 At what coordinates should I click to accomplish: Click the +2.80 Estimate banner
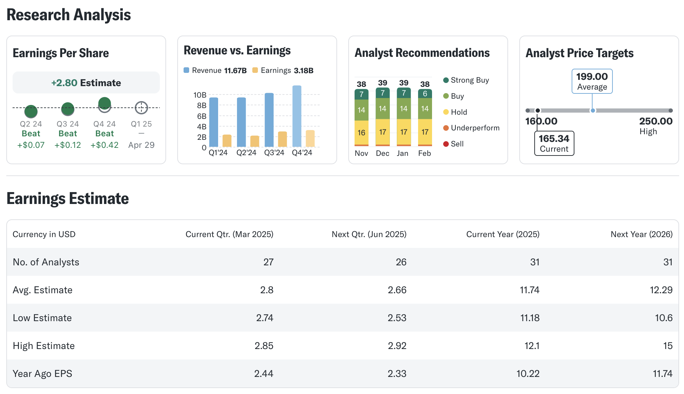pos(86,83)
